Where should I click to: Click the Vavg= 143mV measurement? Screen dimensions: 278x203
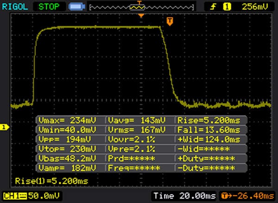[137, 120]
